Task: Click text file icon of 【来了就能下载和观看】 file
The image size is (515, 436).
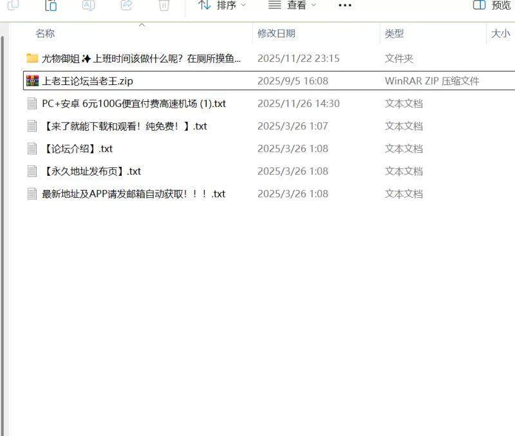Action: [x=32, y=126]
